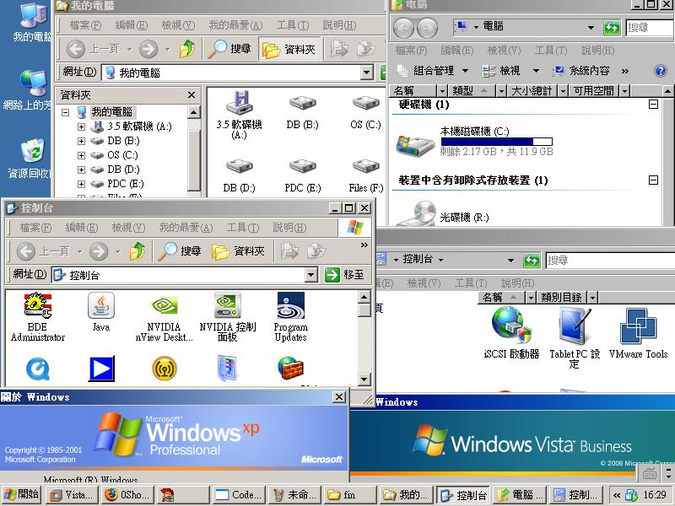Image resolution: width=675 pixels, height=506 pixels.
Task: Open 名稱 column dropdown in 電腦 window
Action: pyautogui.click(x=442, y=91)
